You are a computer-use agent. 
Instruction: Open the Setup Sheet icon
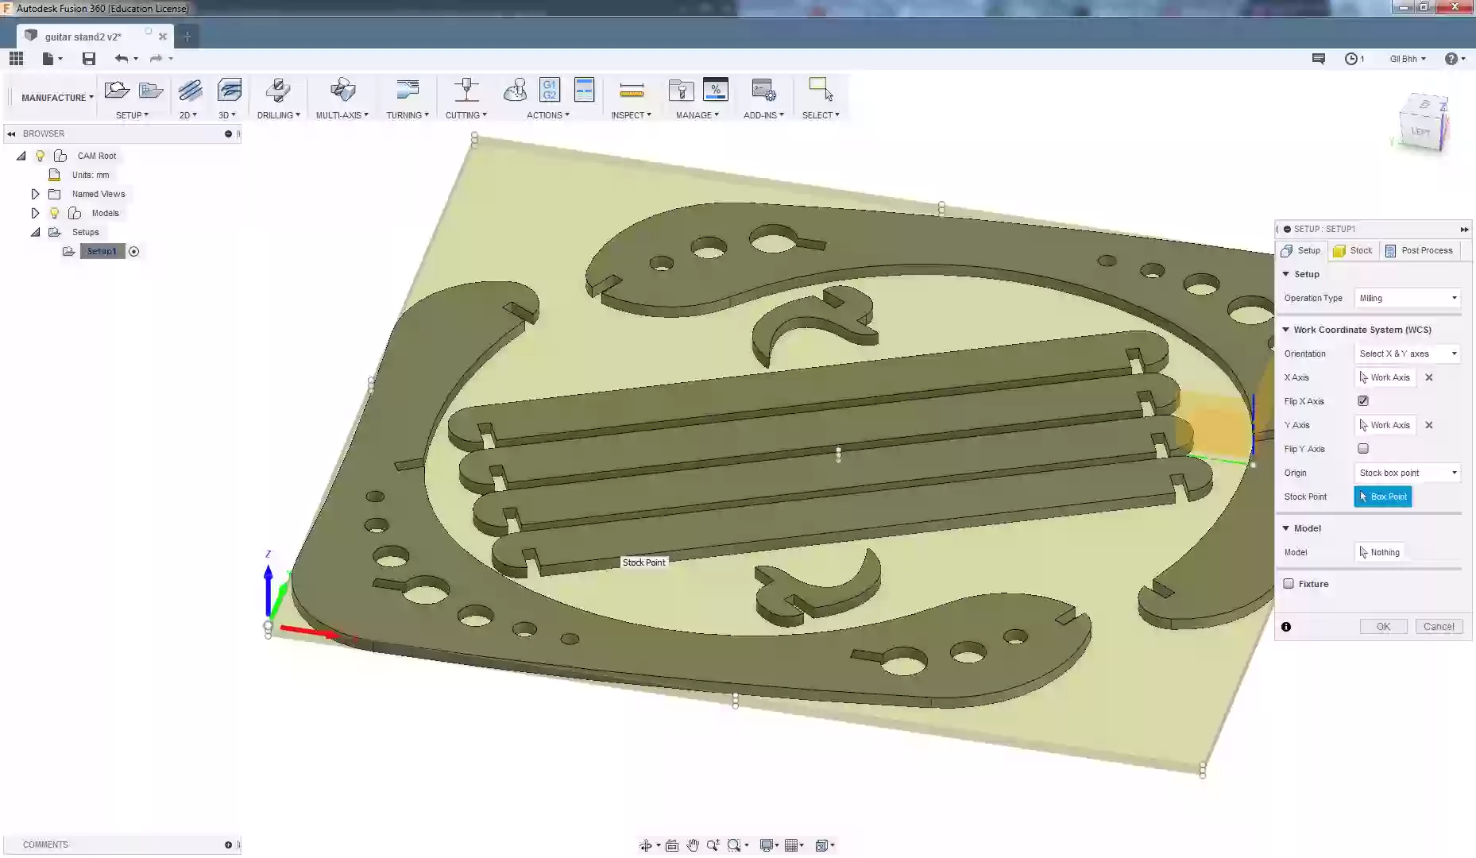(x=584, y=91)
